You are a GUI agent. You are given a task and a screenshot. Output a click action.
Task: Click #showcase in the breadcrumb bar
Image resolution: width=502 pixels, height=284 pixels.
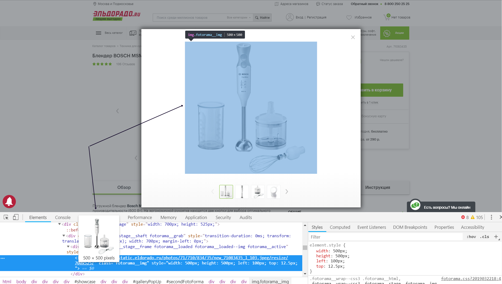point(85,281)
